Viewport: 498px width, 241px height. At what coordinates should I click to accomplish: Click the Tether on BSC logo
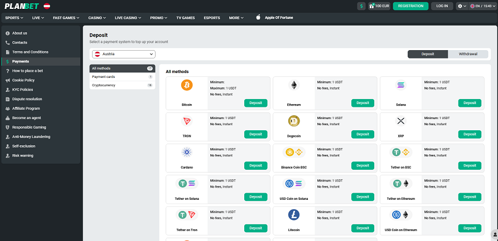[401, 153]
